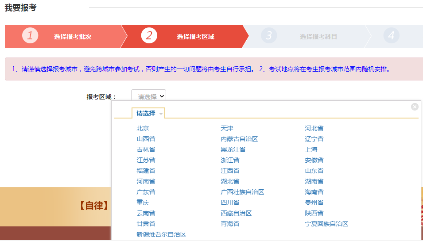Click the step 4 circle icon

pos(391,36)
